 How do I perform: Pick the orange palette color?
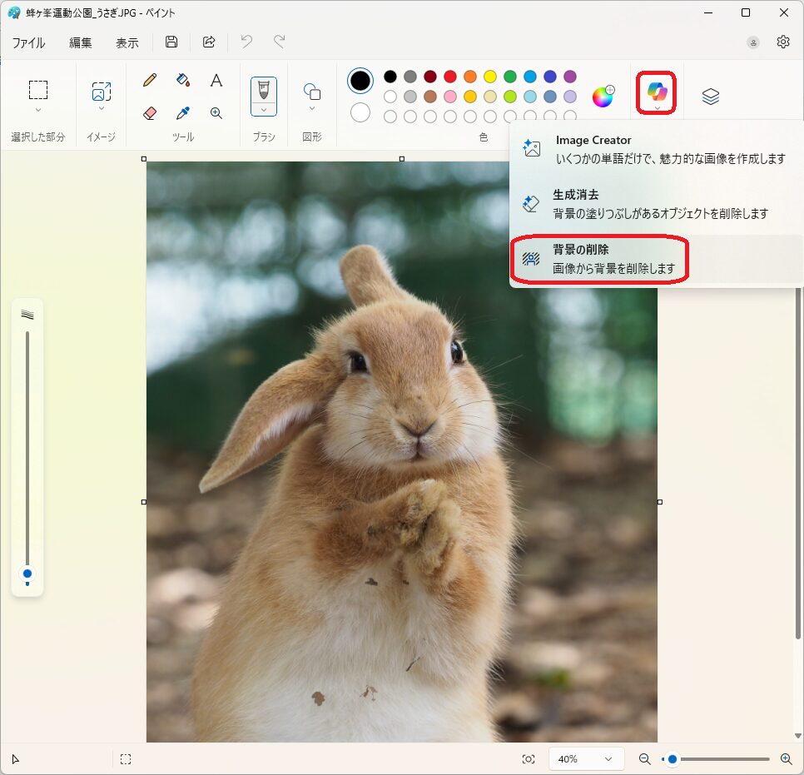pyautogui.click(x=470, y=77)
